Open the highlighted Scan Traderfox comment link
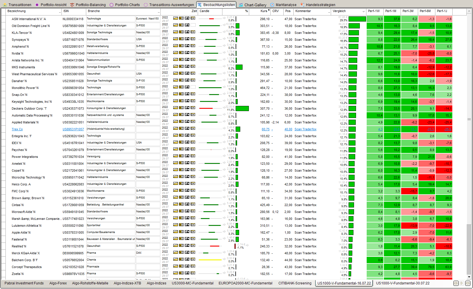Screen dimensions: 473x289 305,129
